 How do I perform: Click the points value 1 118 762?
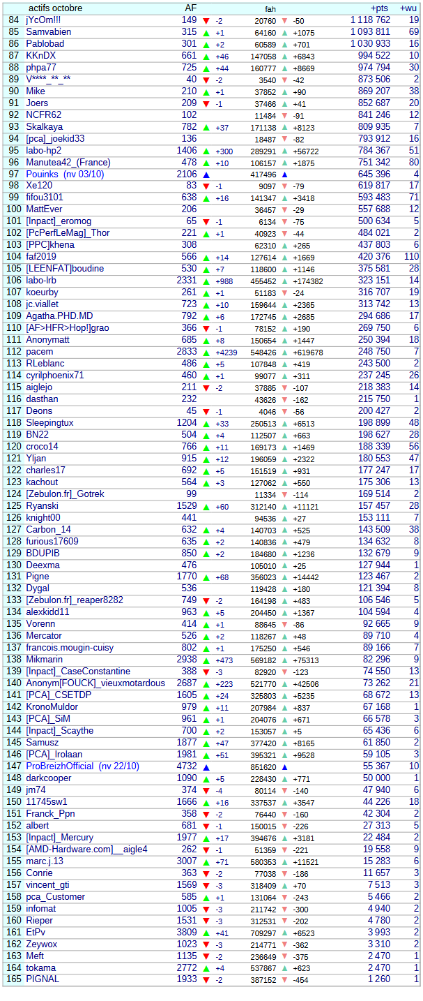point(370,20)
